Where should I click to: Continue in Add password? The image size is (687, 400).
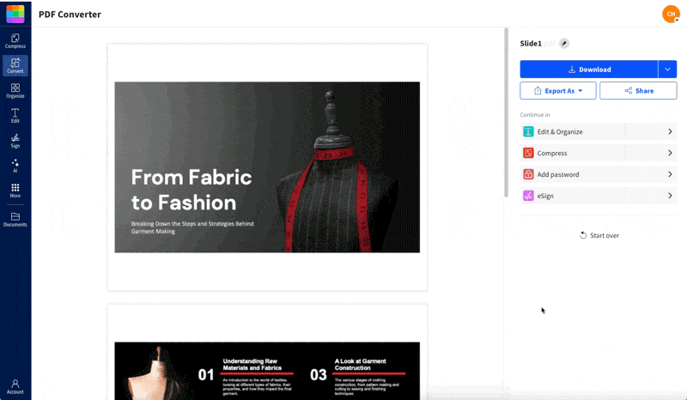[x=599, y=174]
